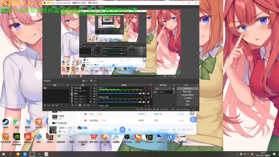The width and height of the screenshot is (279, 157).
Task: Open the 工具 menu in OBS
Action: [93, 7]
